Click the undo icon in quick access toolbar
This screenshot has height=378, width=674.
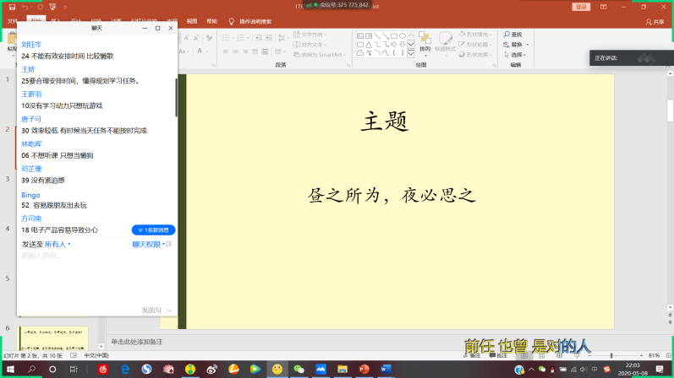[x=26, y=7]
